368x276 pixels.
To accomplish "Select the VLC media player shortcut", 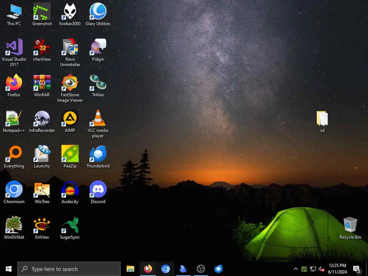I will [98, 124].
